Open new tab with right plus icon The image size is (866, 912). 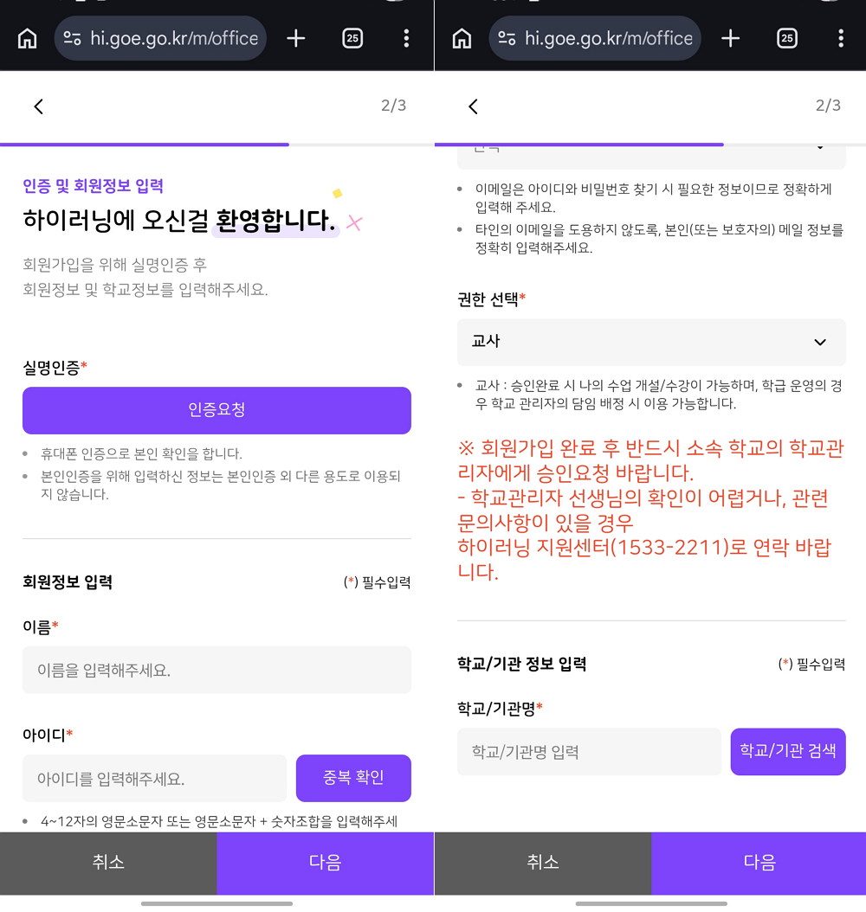pyautogui.click(x=731, y=38)
